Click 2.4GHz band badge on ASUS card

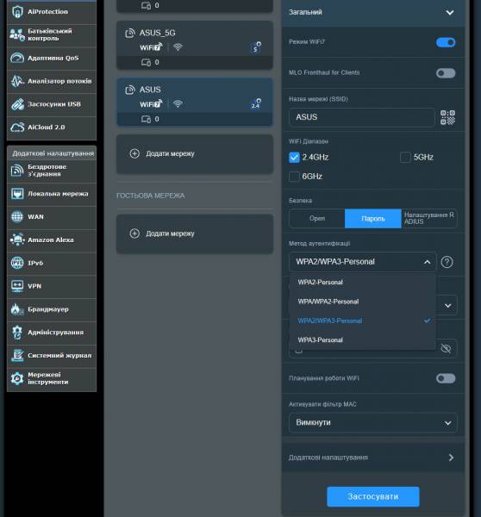(x=256, y=104)
